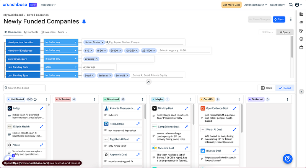This screenshot has width=306, height=168.
Task: Open Number of Employees 'includes any' dropdown
Action: 61,51
